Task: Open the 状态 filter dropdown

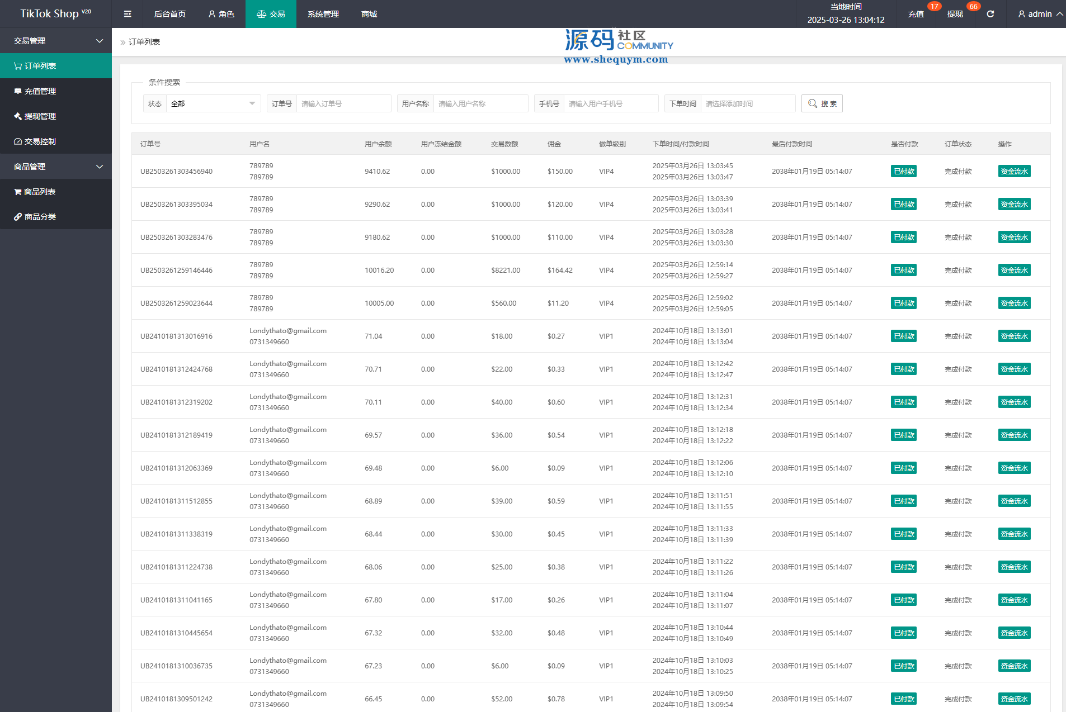Action: tap(213, 103)
